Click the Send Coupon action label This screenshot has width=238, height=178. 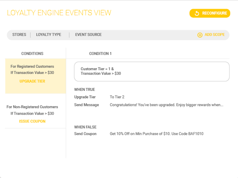[85, 134]
